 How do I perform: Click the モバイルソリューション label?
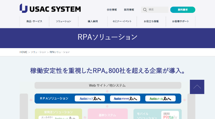(147, 116)
